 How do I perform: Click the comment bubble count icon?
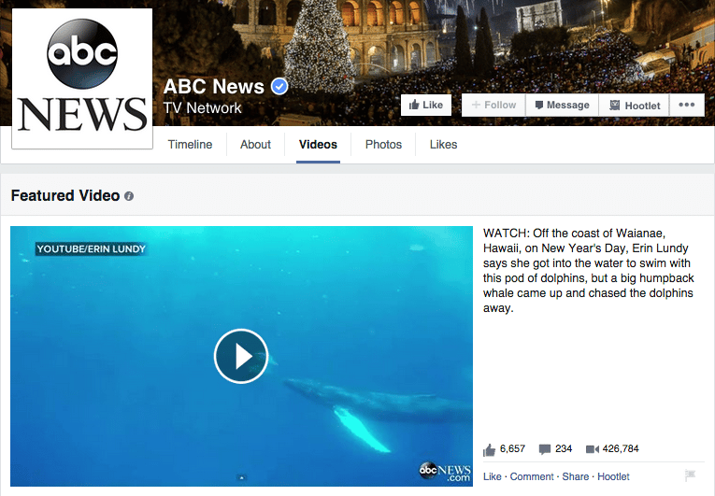(x=545, y=449)
